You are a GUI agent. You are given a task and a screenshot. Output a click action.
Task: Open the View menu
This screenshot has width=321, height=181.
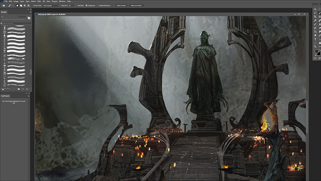point(48,1)
